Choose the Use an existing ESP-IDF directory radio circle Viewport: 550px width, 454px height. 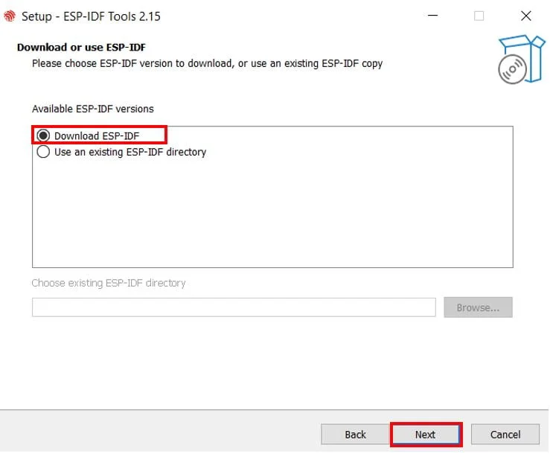tap(43, 152)
